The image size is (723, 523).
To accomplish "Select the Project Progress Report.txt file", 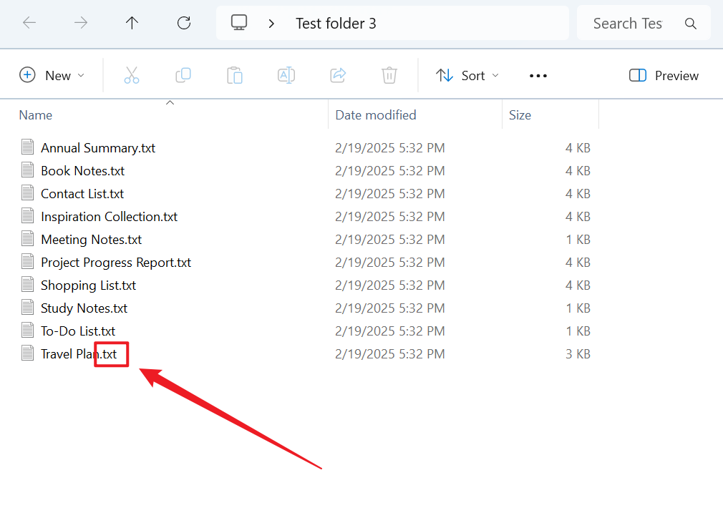I will pos(116,262).
